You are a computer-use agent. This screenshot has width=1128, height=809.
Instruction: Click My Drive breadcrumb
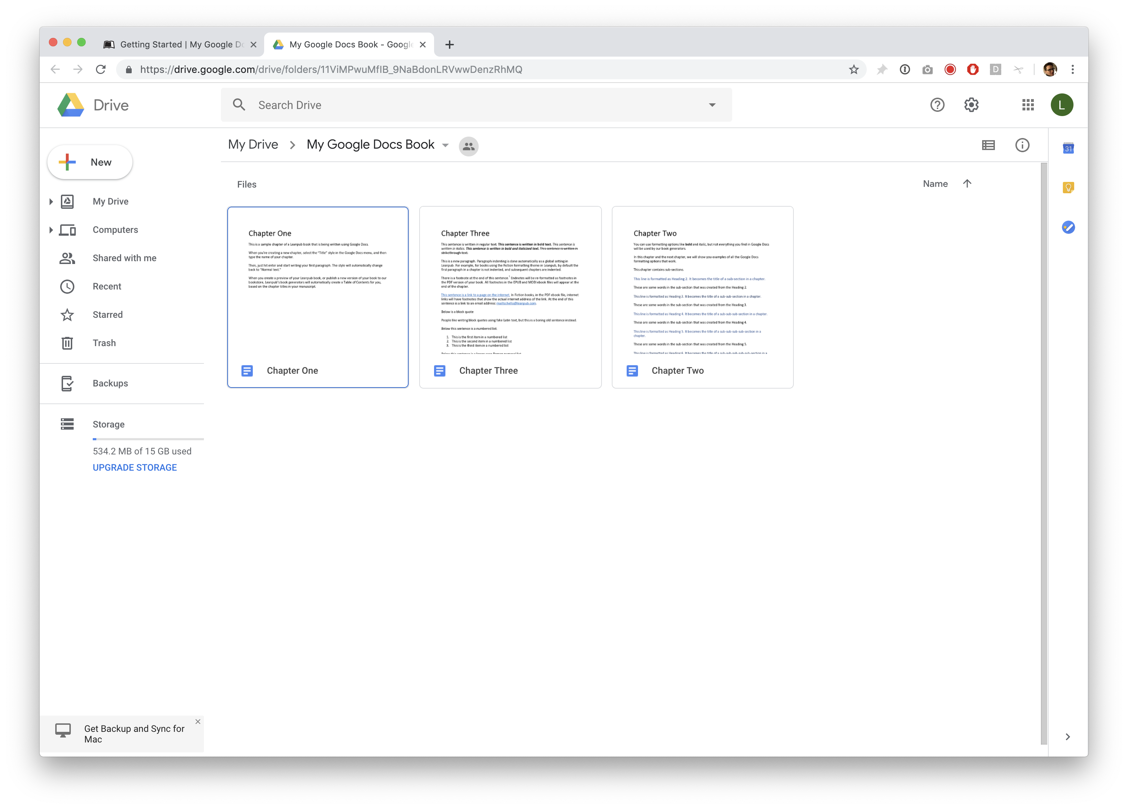[x=253, y=145]
